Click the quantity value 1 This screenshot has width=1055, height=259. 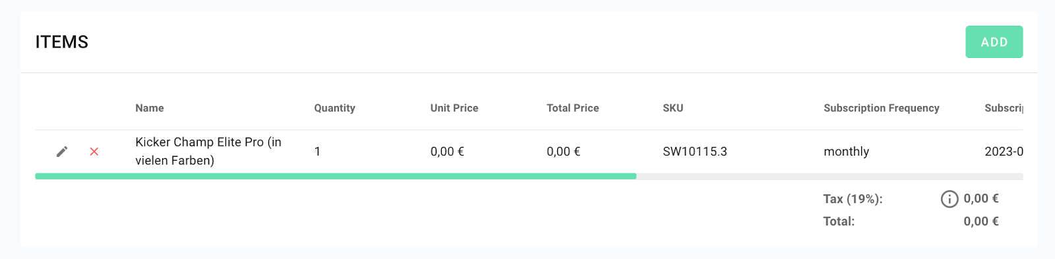317,152
